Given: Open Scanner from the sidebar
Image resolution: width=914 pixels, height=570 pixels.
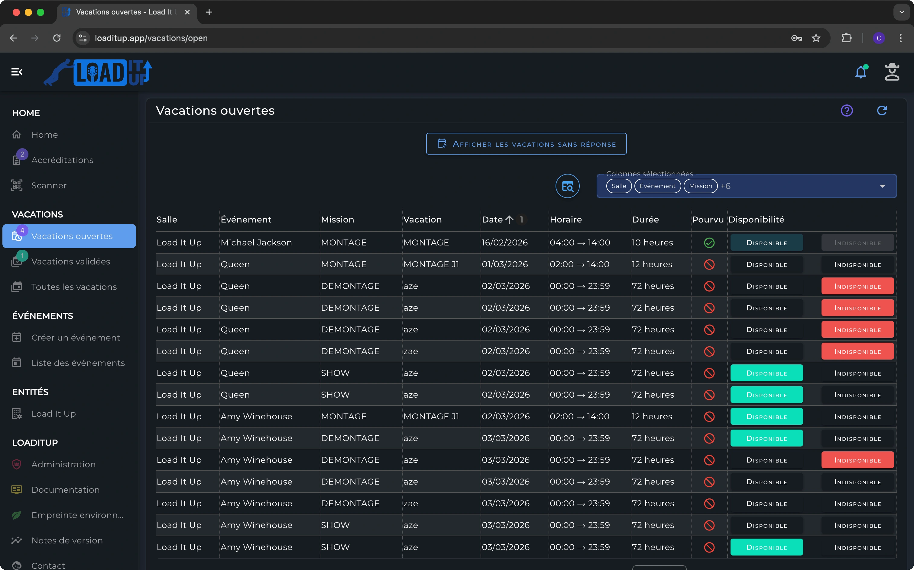Looking at the screenshot, I should click(49, 185).
